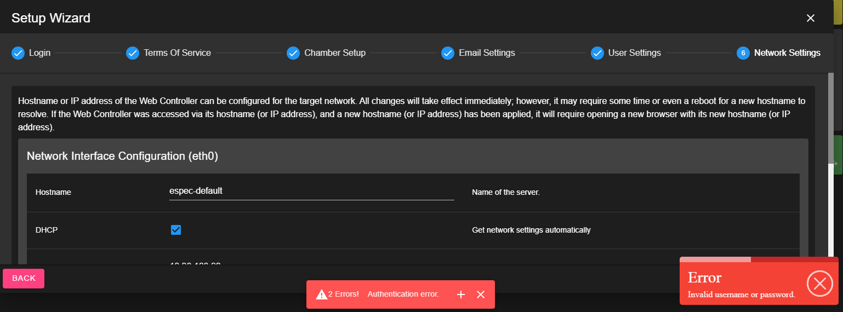Click the Terms Of Service checkmark icon
This screenshot has height=312, width=843.
coord(133,53)
